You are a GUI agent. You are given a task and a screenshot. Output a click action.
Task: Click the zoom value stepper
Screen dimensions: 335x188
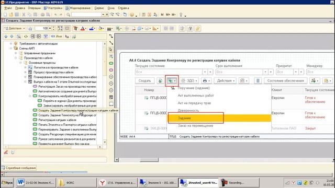click(x=53, y=28)
